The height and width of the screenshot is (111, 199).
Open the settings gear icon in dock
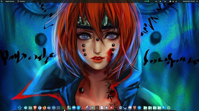pos(106,108)
